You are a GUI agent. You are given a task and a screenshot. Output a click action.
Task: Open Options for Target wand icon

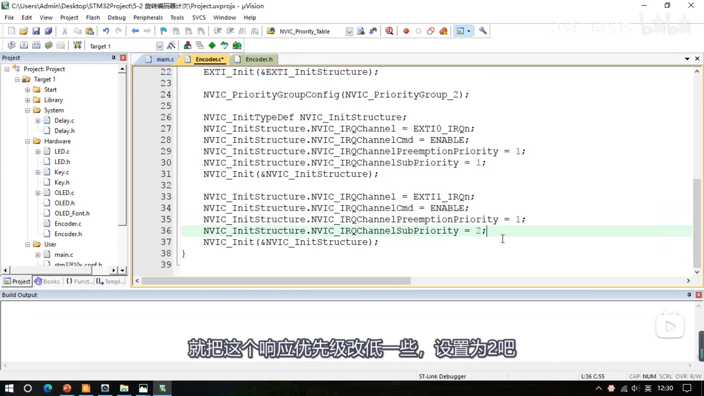[x=171, y=45]
